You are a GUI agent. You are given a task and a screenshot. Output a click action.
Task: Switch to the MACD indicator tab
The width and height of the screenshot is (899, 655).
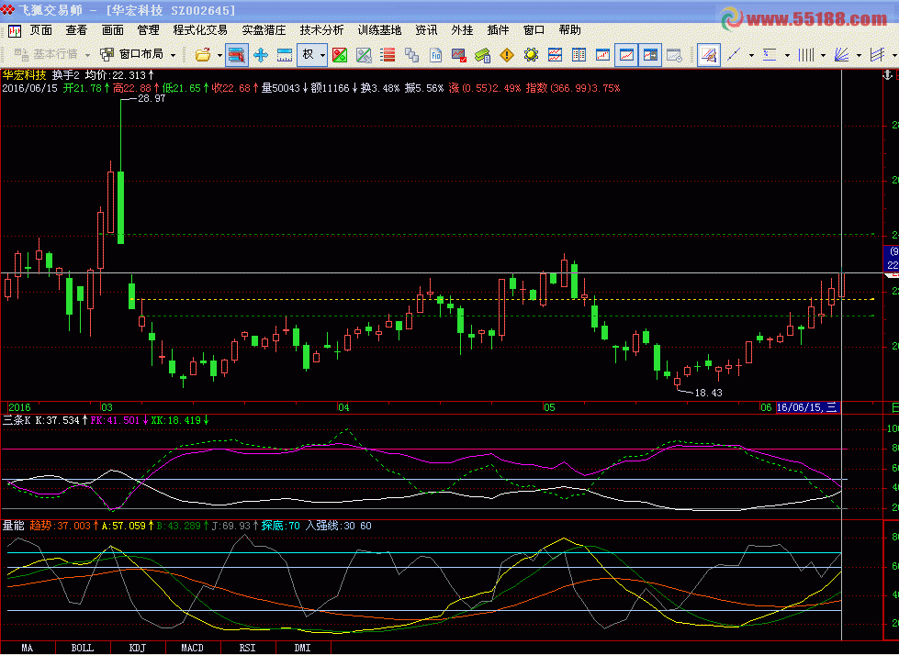(193, 648)
